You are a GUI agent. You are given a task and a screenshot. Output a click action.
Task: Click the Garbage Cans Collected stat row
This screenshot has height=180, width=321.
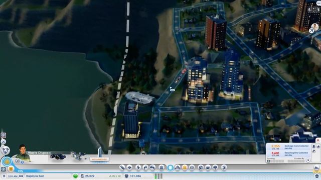tap(289, 147)
